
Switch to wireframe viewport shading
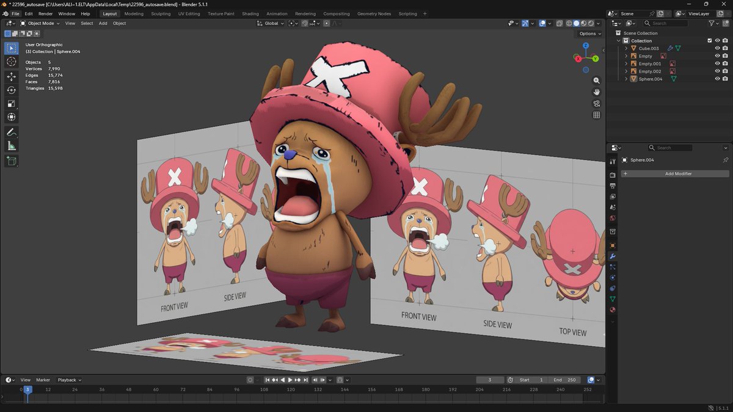[x=569, y=23]
